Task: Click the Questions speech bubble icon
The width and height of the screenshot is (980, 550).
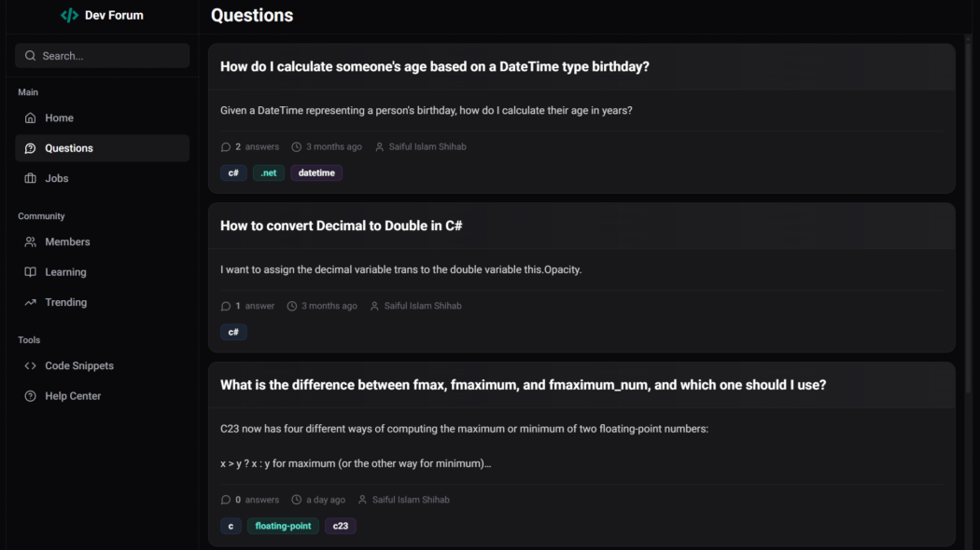Action: click(x=31, y=147)
